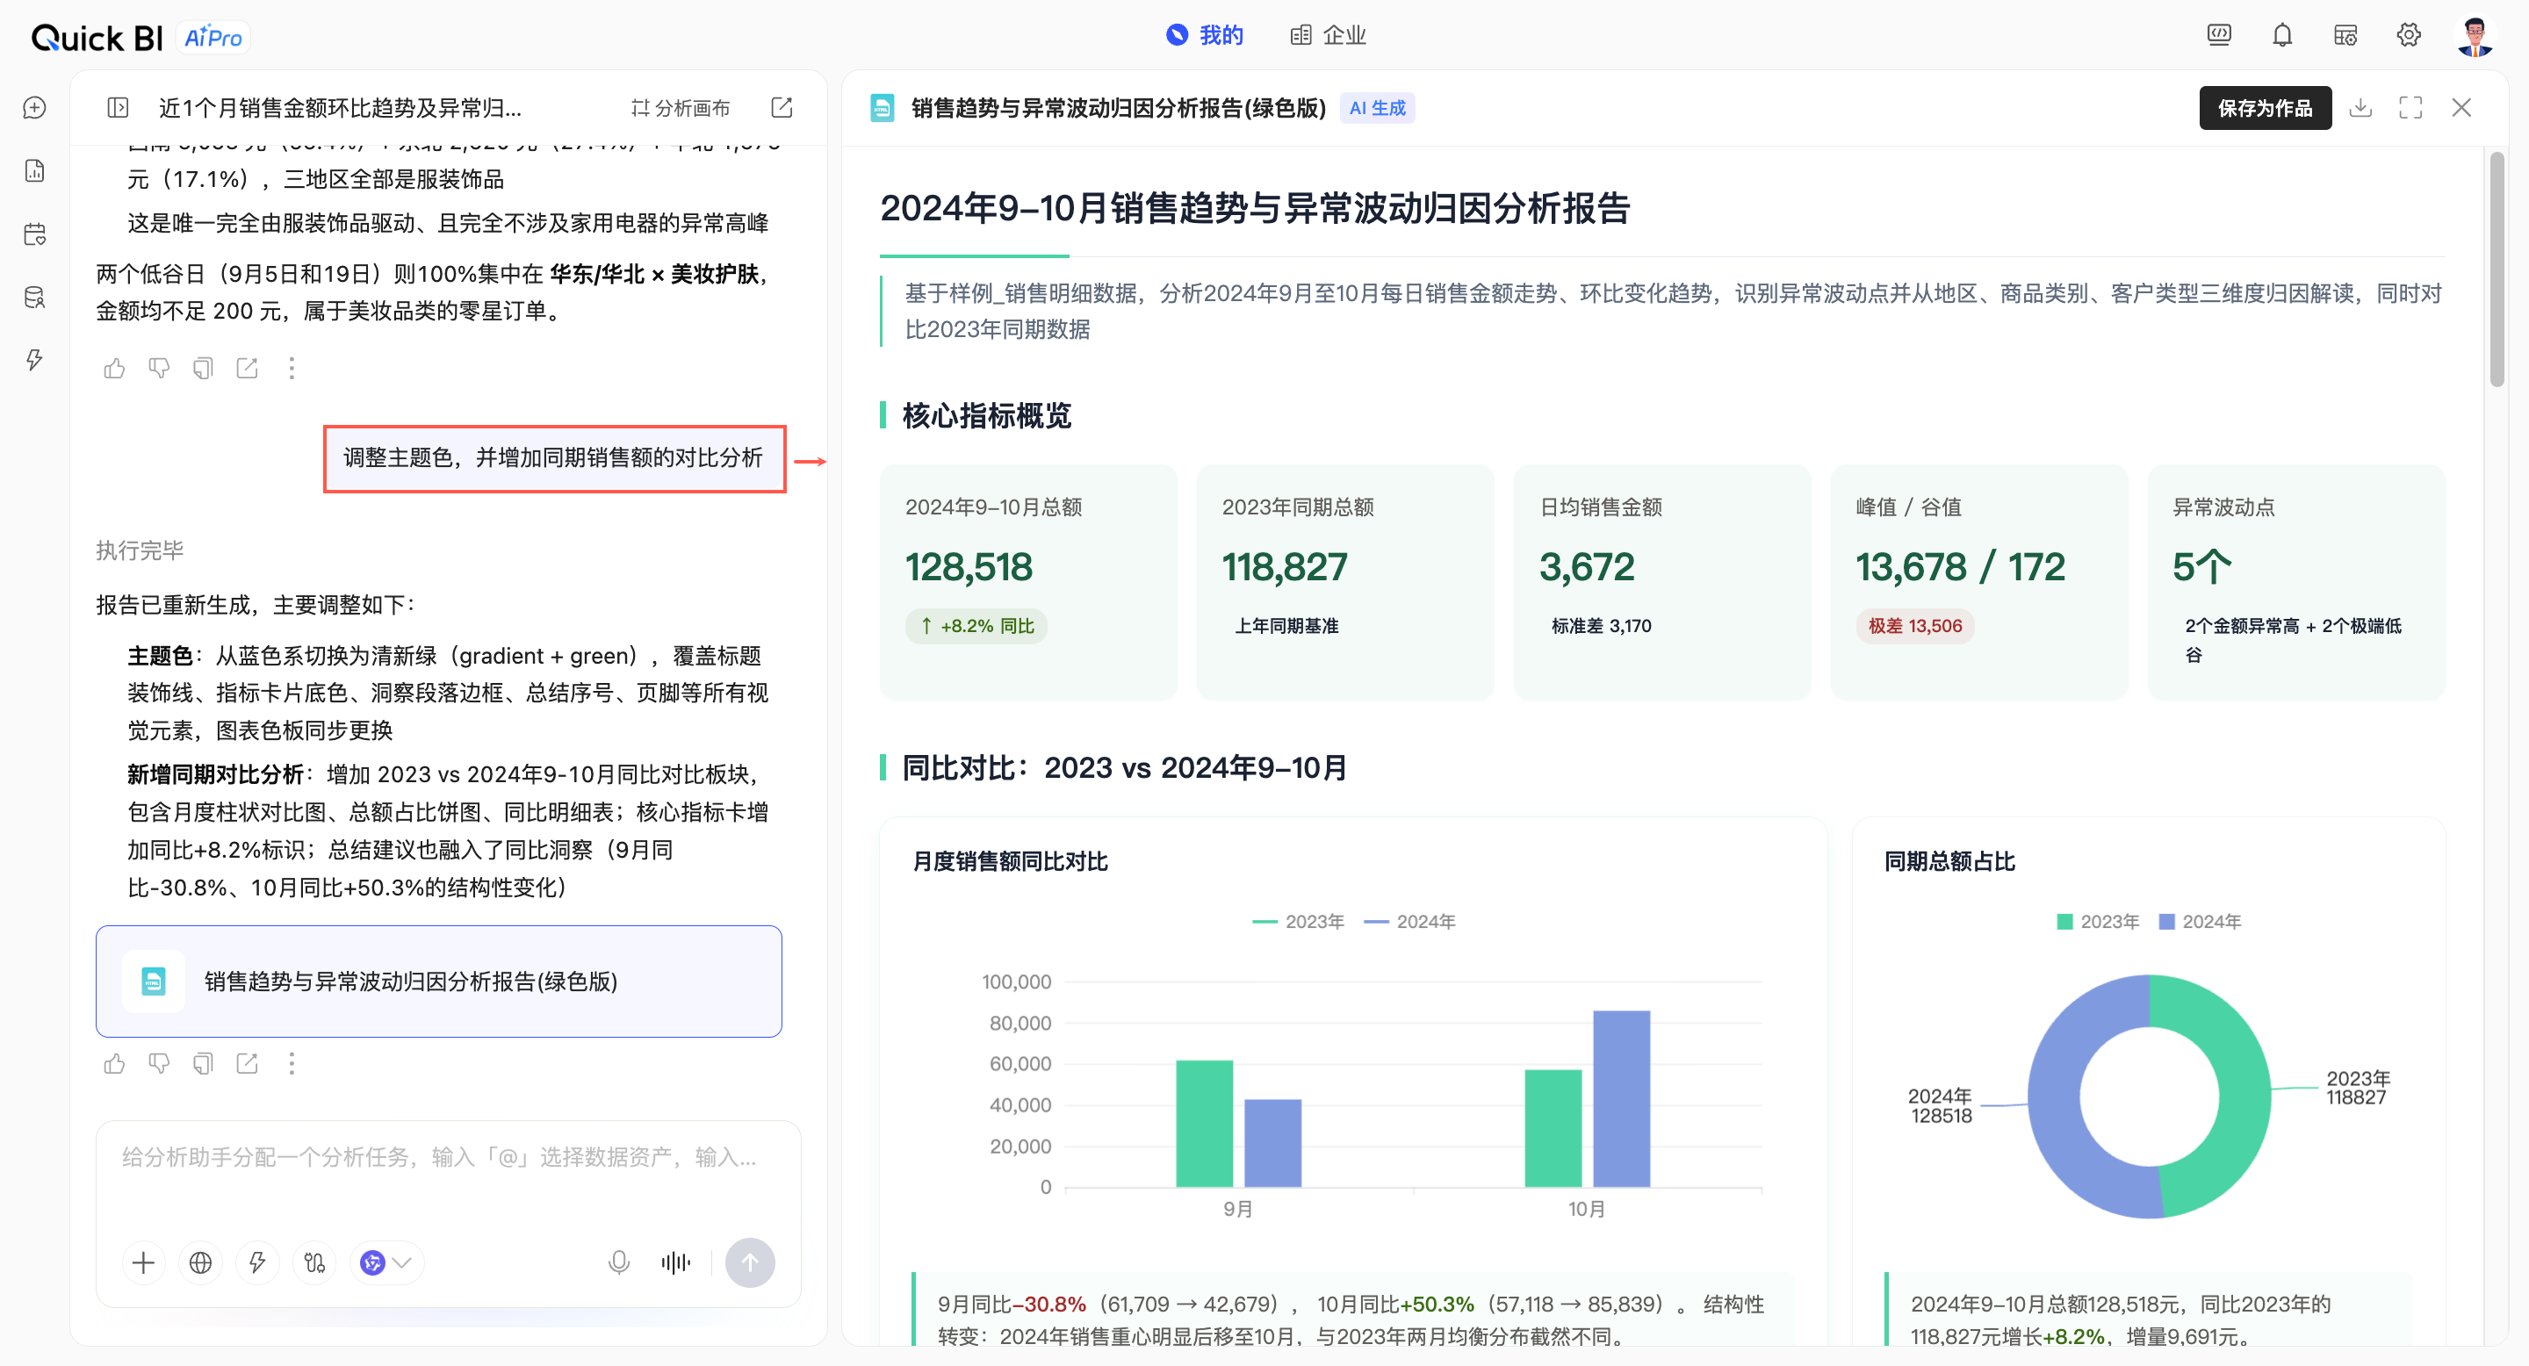The width and height of the screenshot is (2529, 1366).
Task: Open the audio waveform voice mode
Action: pos(675,1263)
